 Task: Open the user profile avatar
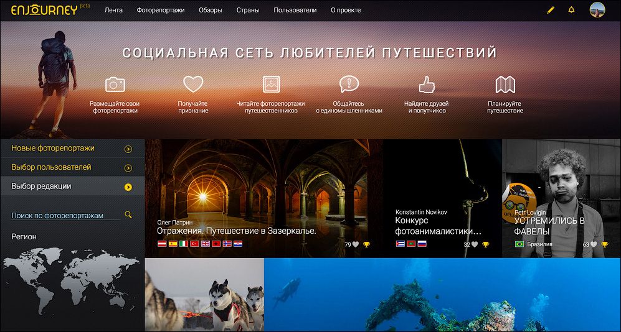tap(597, 10)
